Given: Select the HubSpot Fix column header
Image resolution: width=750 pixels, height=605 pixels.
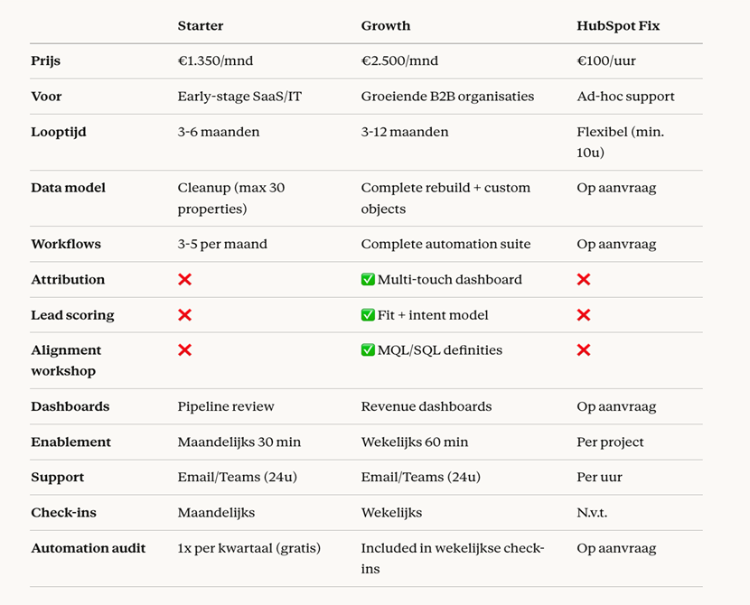Looking at the screenshot, I should pos(618,25).
